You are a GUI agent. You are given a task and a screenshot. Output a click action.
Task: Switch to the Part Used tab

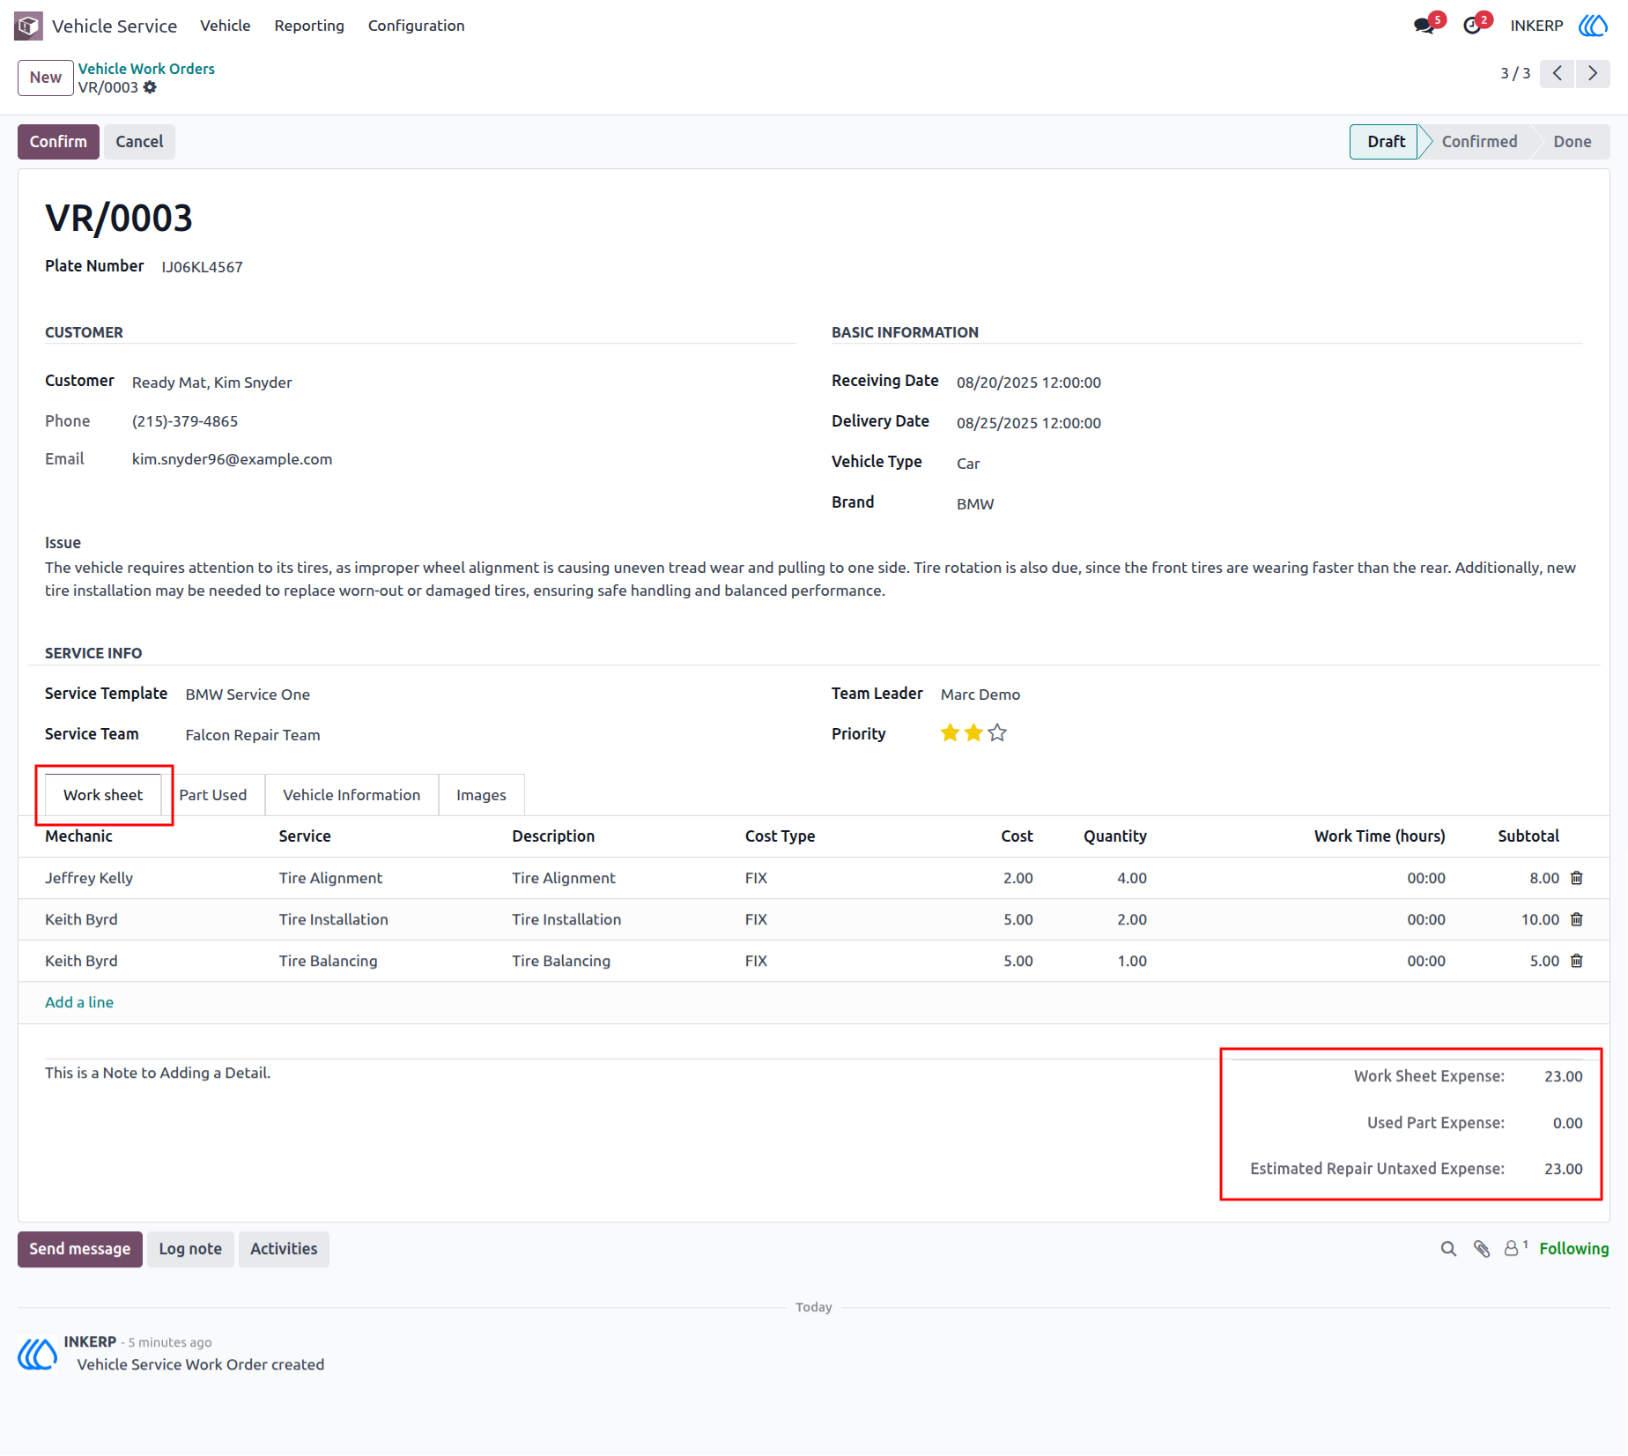[213, 795]
